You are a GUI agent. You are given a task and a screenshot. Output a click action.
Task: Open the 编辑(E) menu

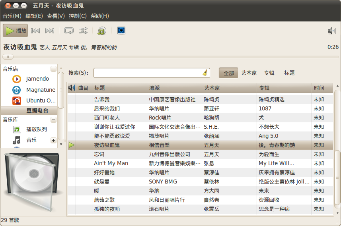[34, 16]
